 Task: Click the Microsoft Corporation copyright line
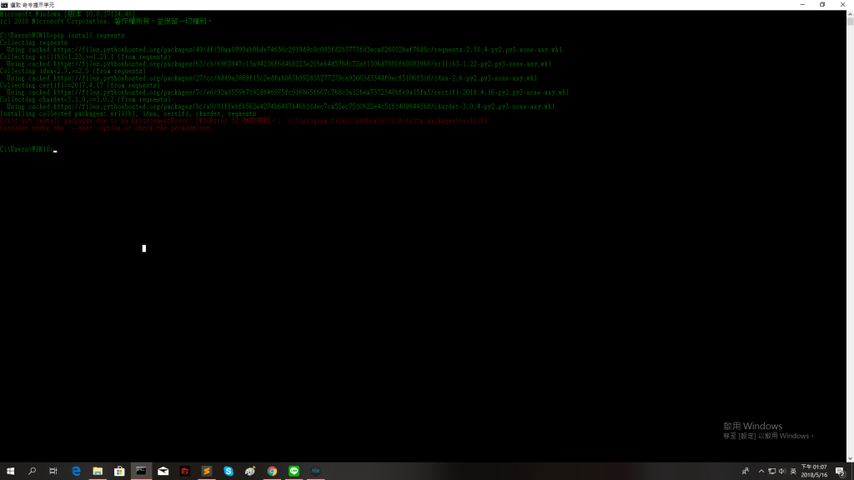pos(106,21)
